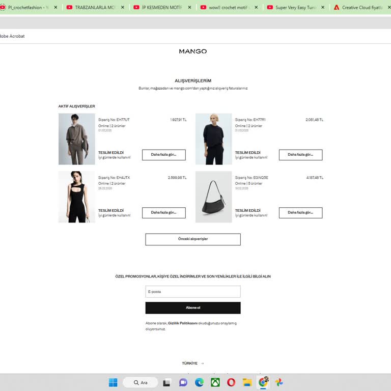Switch to the TRABZANLARLA MO tab
Viewport: 391px width, 391px height.
[x=95, y=8]
